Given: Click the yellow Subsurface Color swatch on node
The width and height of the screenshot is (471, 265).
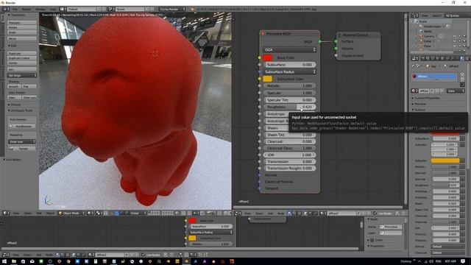Looking at the screenshot, I should (267, 79).
